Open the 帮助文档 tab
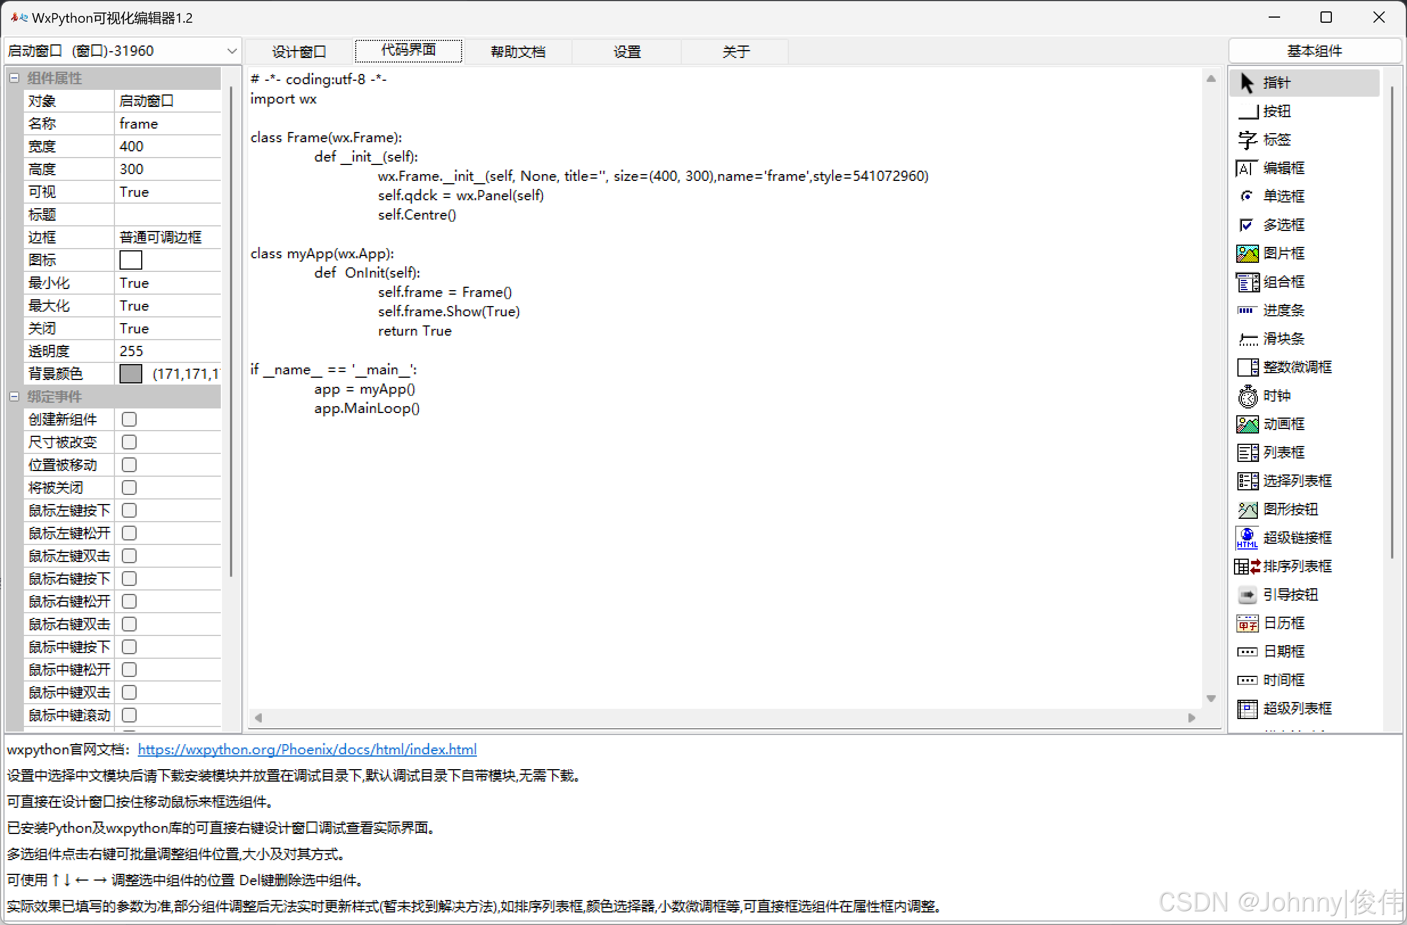The width and height of the screenshot is (1407, 925). point(518,51)
